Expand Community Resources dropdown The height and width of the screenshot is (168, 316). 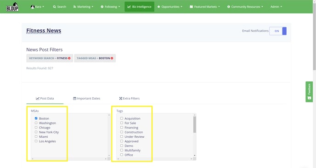245,6
